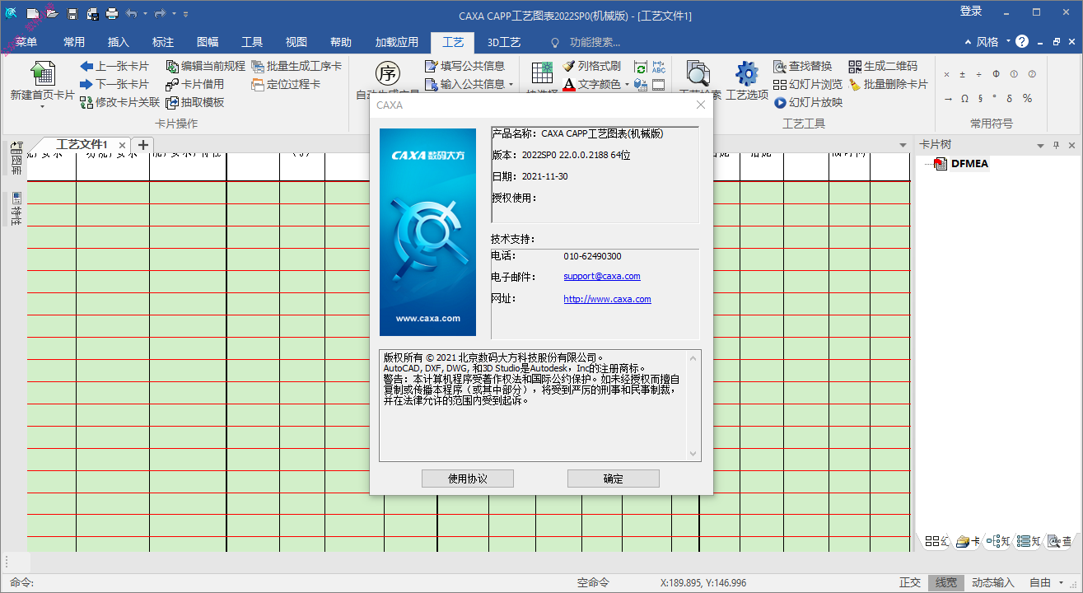Open 输入公共信息 dropdown arrow

pyautogui.click(x=511, y=84)
